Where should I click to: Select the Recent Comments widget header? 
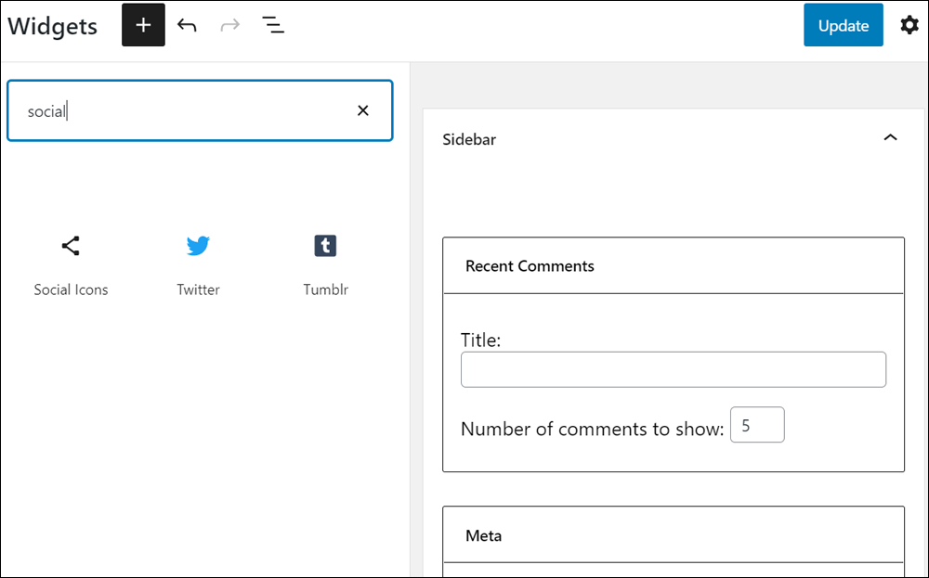coord(673,265)
